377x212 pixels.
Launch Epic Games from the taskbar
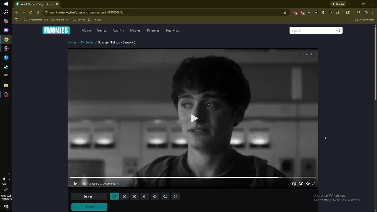point(6,76)
